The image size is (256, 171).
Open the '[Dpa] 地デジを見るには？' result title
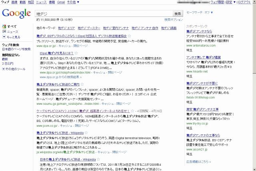tap(57, 53)
